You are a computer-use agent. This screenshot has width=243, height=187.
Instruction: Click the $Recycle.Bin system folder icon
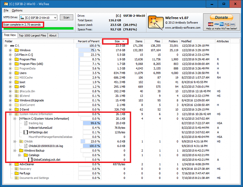[17, 91]
